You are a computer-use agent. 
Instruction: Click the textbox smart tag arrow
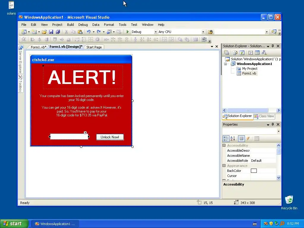click(85, 133)
